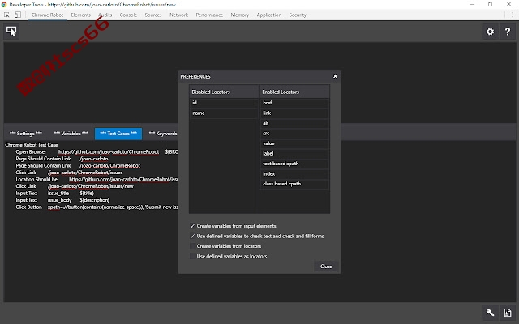The image size is (519, 324).
Task: Click Page Should Contain Link /joao-carloto/ChromeRobot line
Action: tap(78, 165)
